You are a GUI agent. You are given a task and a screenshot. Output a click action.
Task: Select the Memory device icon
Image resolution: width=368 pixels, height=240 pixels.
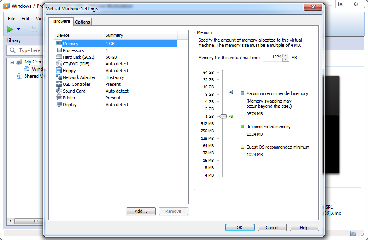[x=59, y=44]
